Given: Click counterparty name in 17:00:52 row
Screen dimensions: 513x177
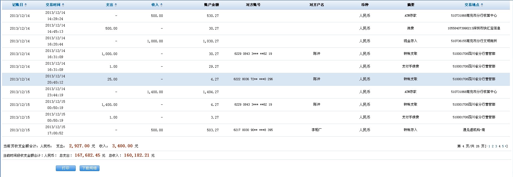Looking at the screenshot, I should (317, 130).
